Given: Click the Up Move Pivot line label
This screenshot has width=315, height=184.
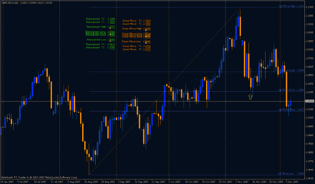Looking at the screenshot, I should (x=291, y=90).
